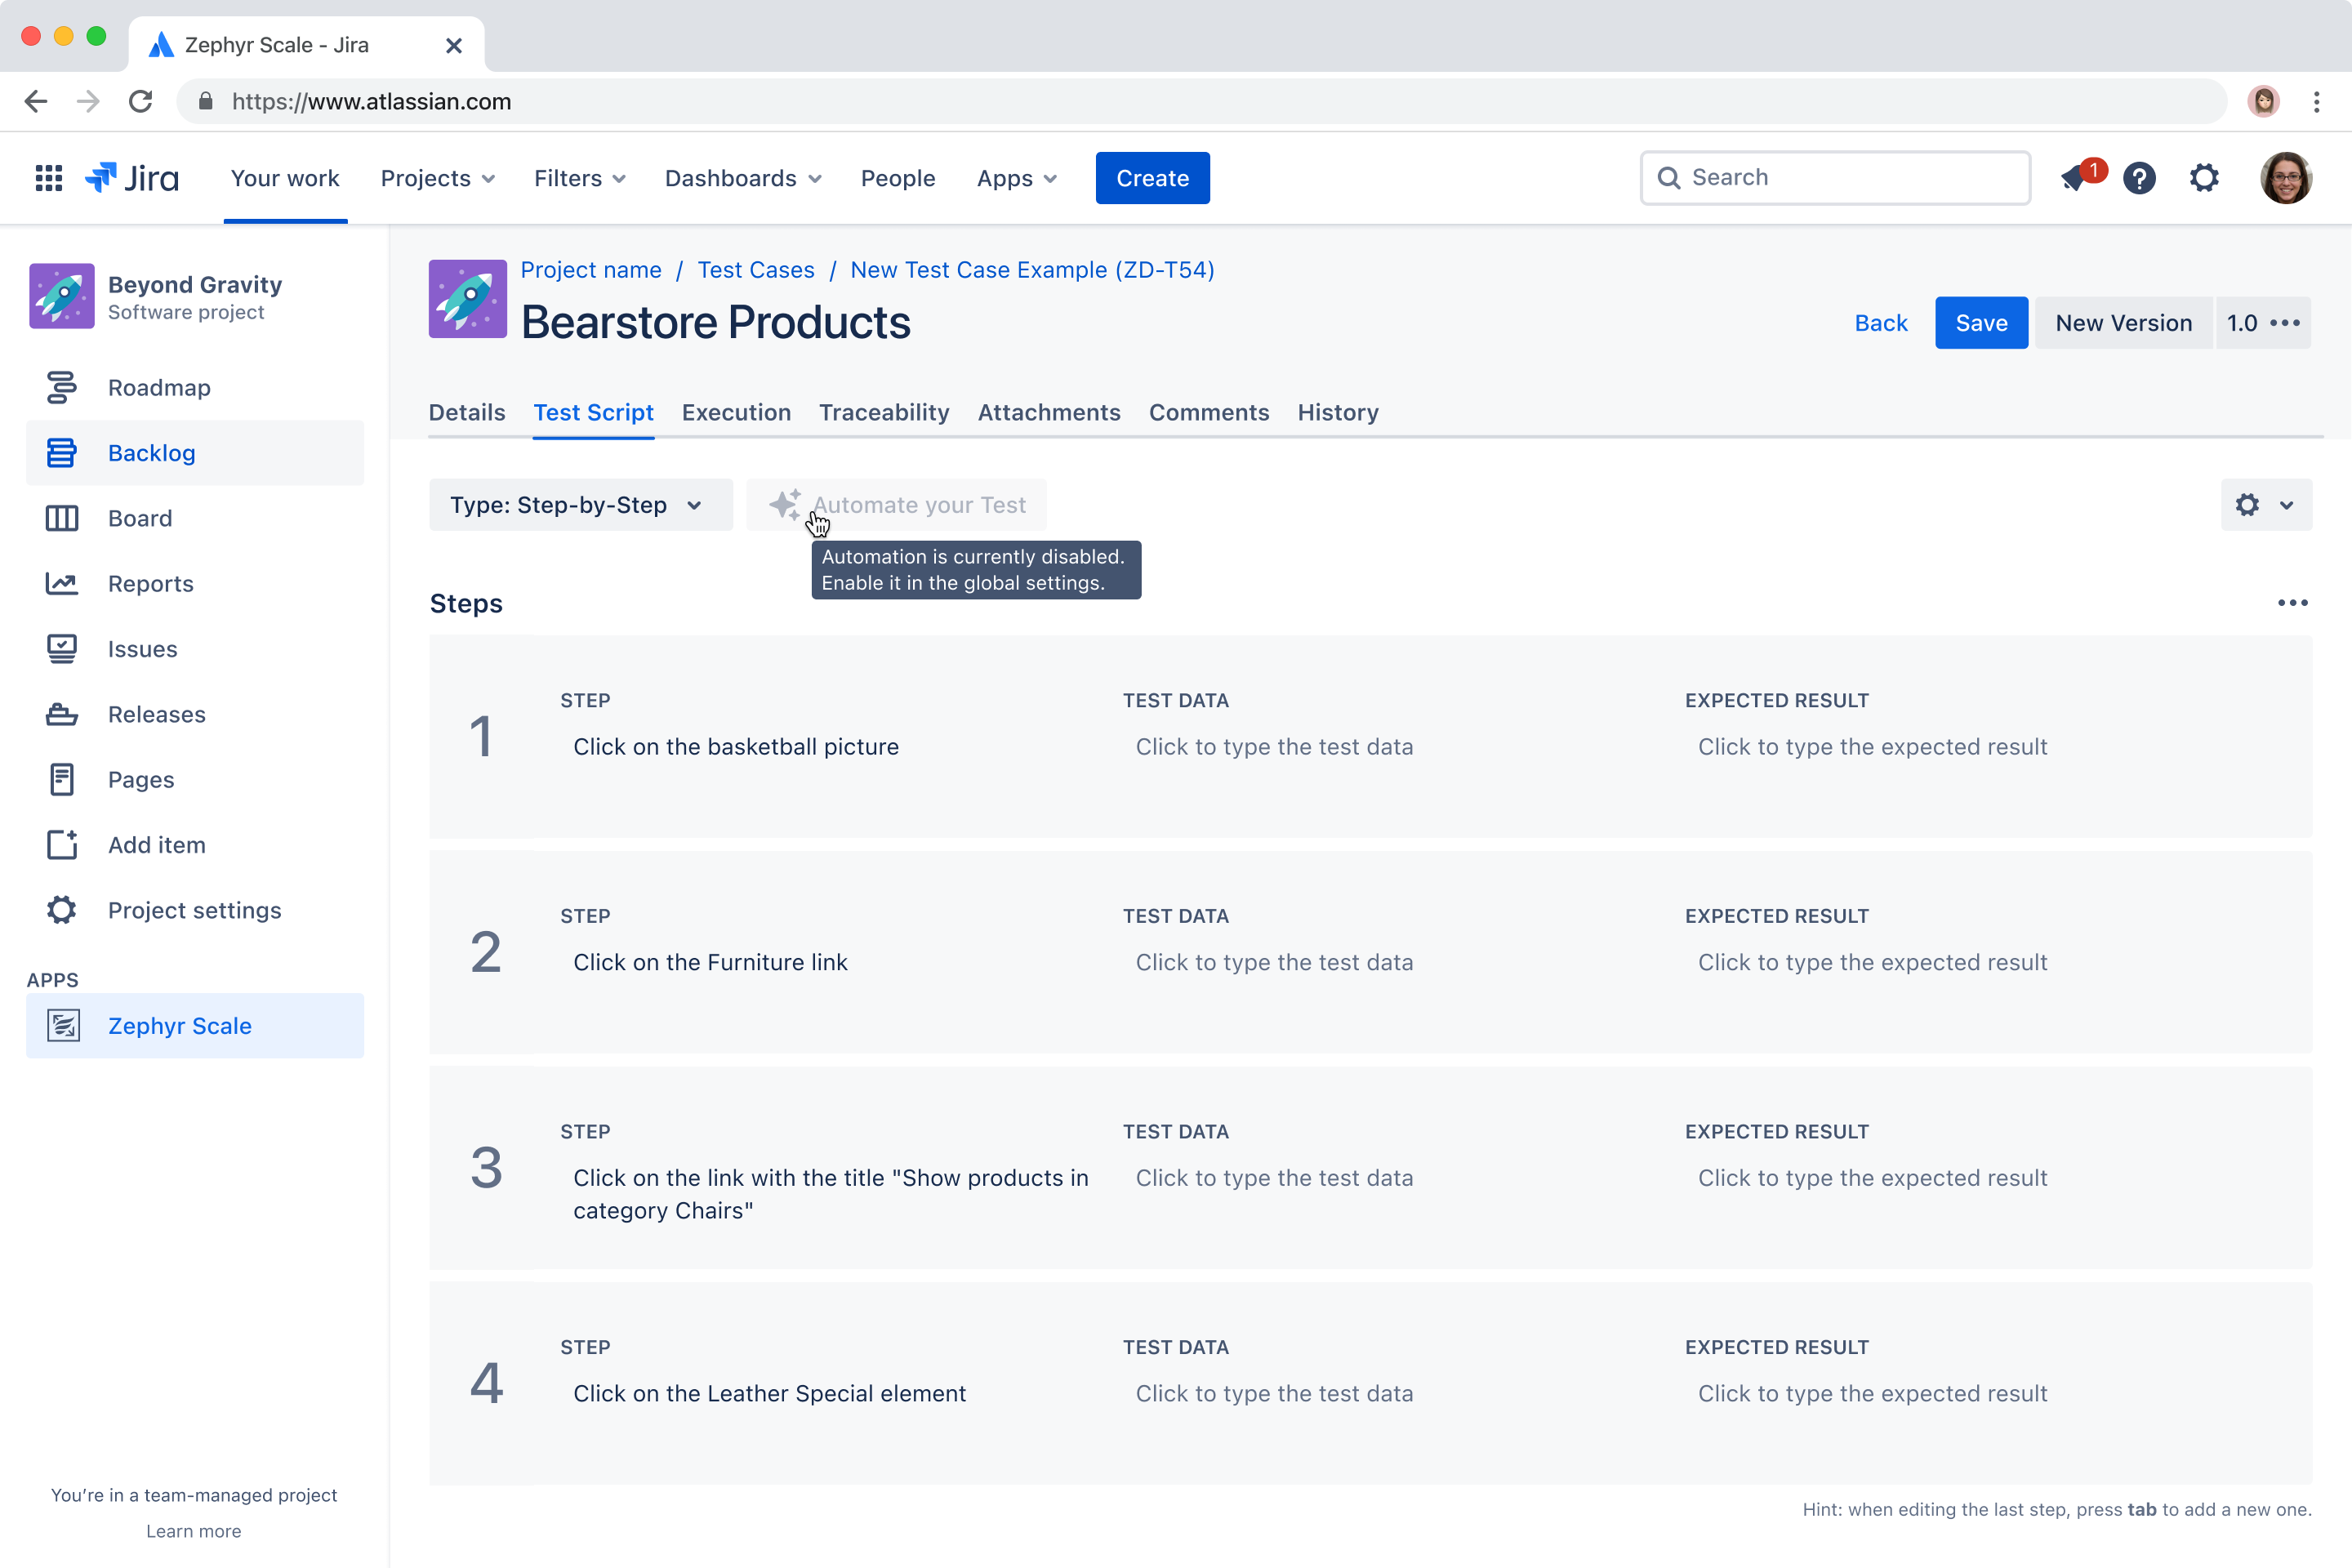Open People in top navigation
This screenshot has width=2352, height=1568.
pos(898,178)
